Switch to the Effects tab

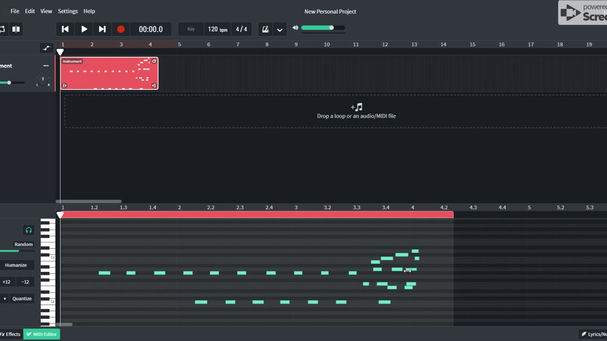tap(10, 334)
